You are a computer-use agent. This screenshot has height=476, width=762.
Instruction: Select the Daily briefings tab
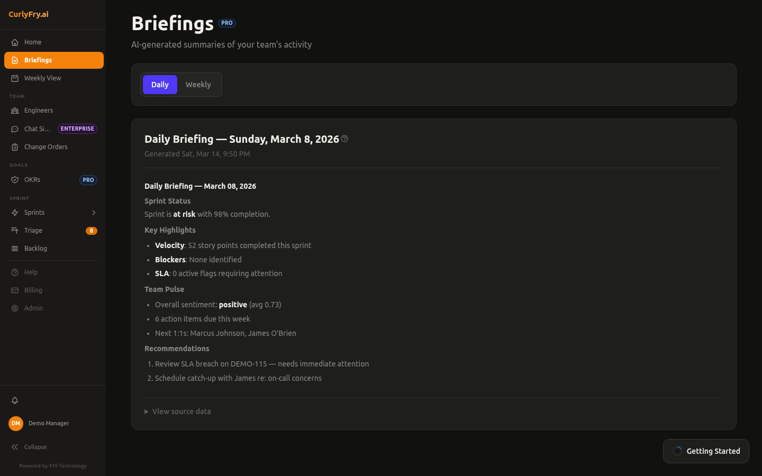coord(160,84)
